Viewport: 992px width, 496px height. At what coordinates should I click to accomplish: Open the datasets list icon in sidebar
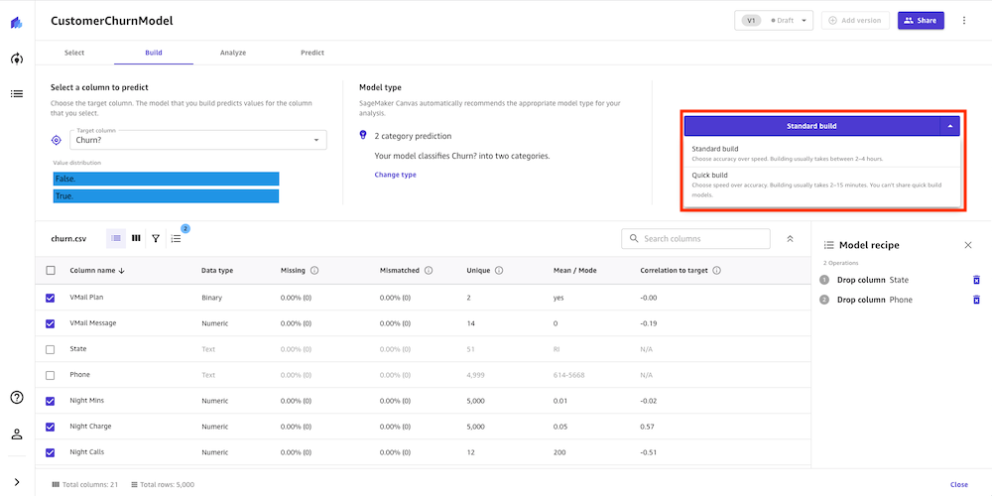click(x=17, y=93)
